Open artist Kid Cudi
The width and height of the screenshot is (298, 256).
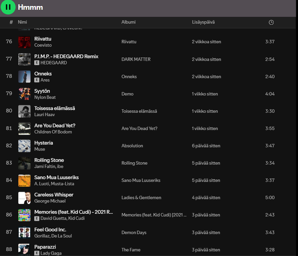[x=76, y=218]
